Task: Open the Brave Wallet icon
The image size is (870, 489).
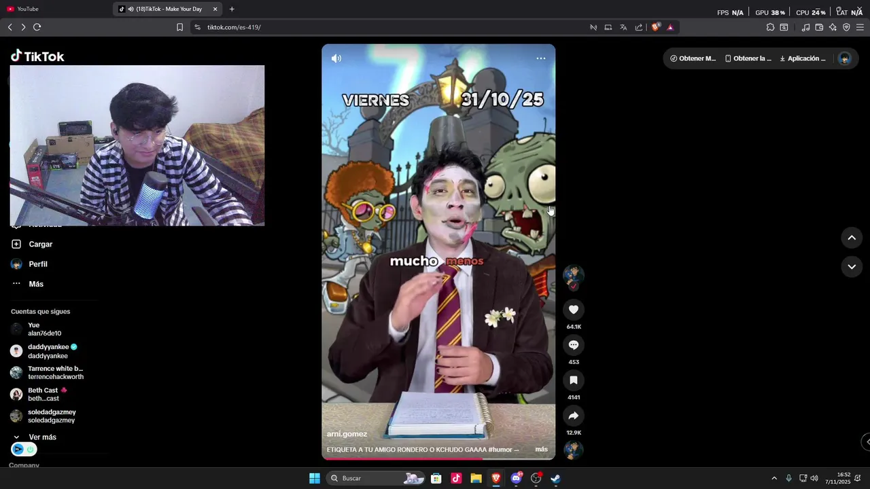Action: [819, 27]
